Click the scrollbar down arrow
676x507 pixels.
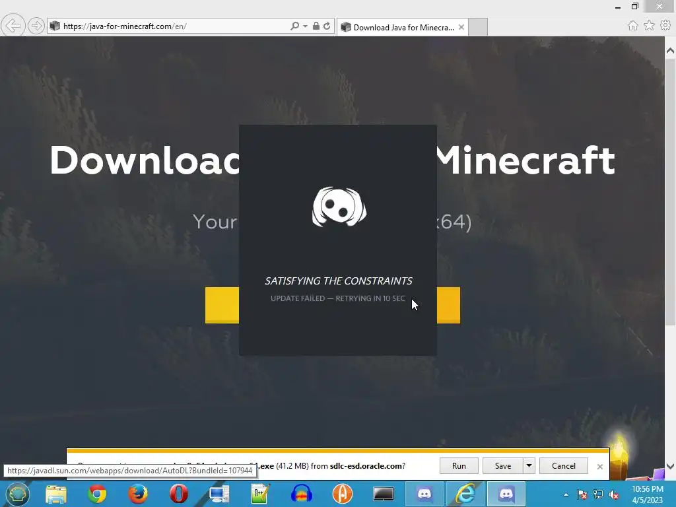670,466
